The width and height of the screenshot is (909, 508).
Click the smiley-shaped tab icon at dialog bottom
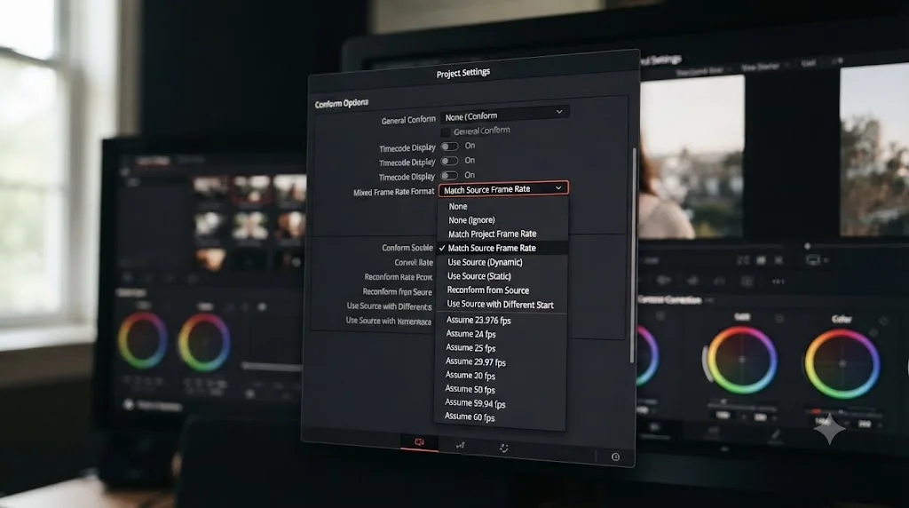tap(504, 448)
